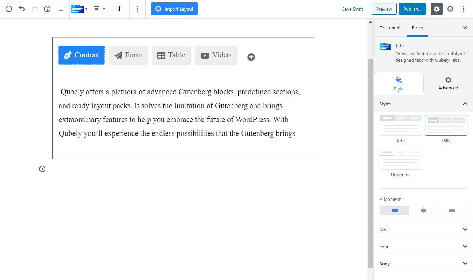Image resolution: width=473 pixels, height=280 pixels.
Task: Set tab alignment to right
Action: [452, 210]
